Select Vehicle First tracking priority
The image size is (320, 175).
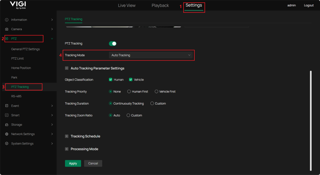156,91
